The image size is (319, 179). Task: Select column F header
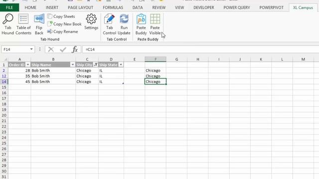[x=156, y=59]
